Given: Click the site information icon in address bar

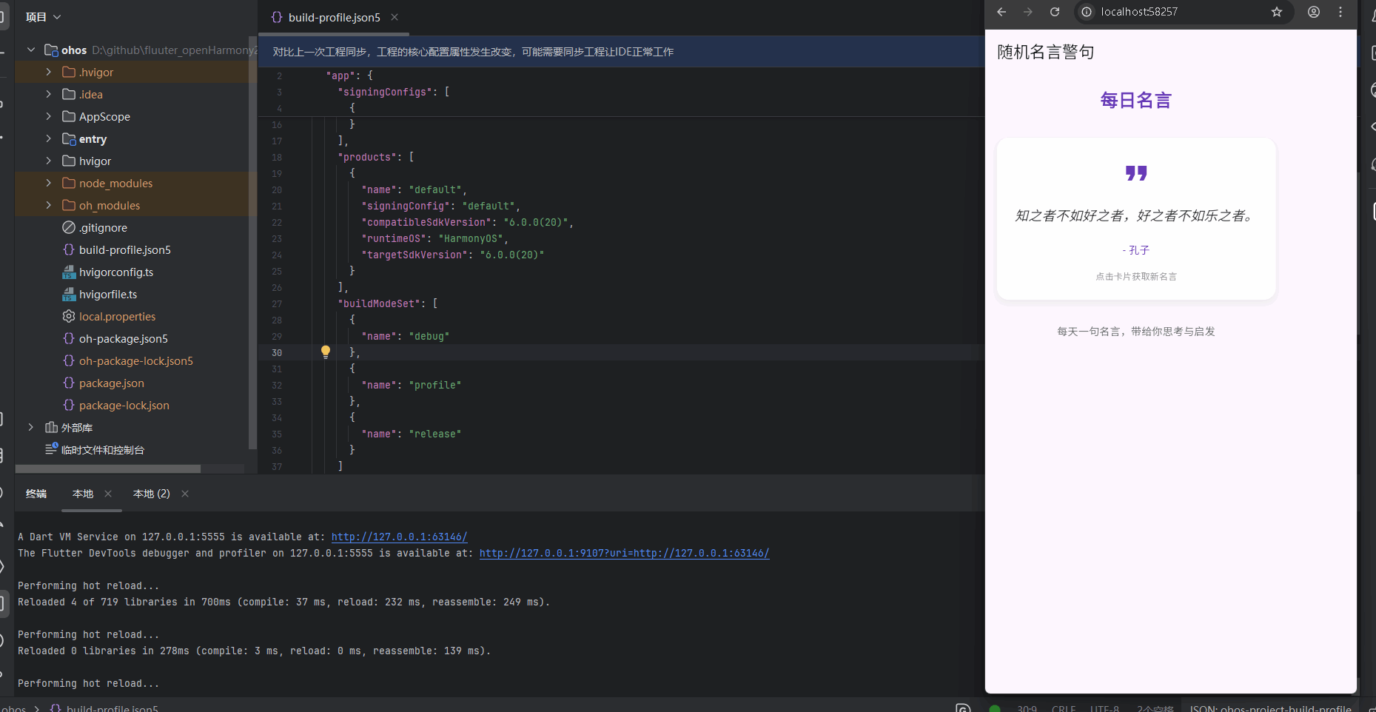Looking at the screenshot, I should pos(1087,12).
